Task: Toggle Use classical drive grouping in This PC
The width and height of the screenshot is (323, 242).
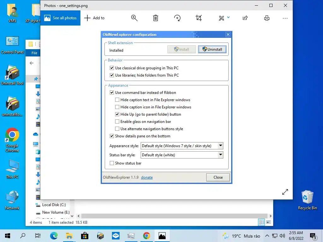Action: (112, 68)
